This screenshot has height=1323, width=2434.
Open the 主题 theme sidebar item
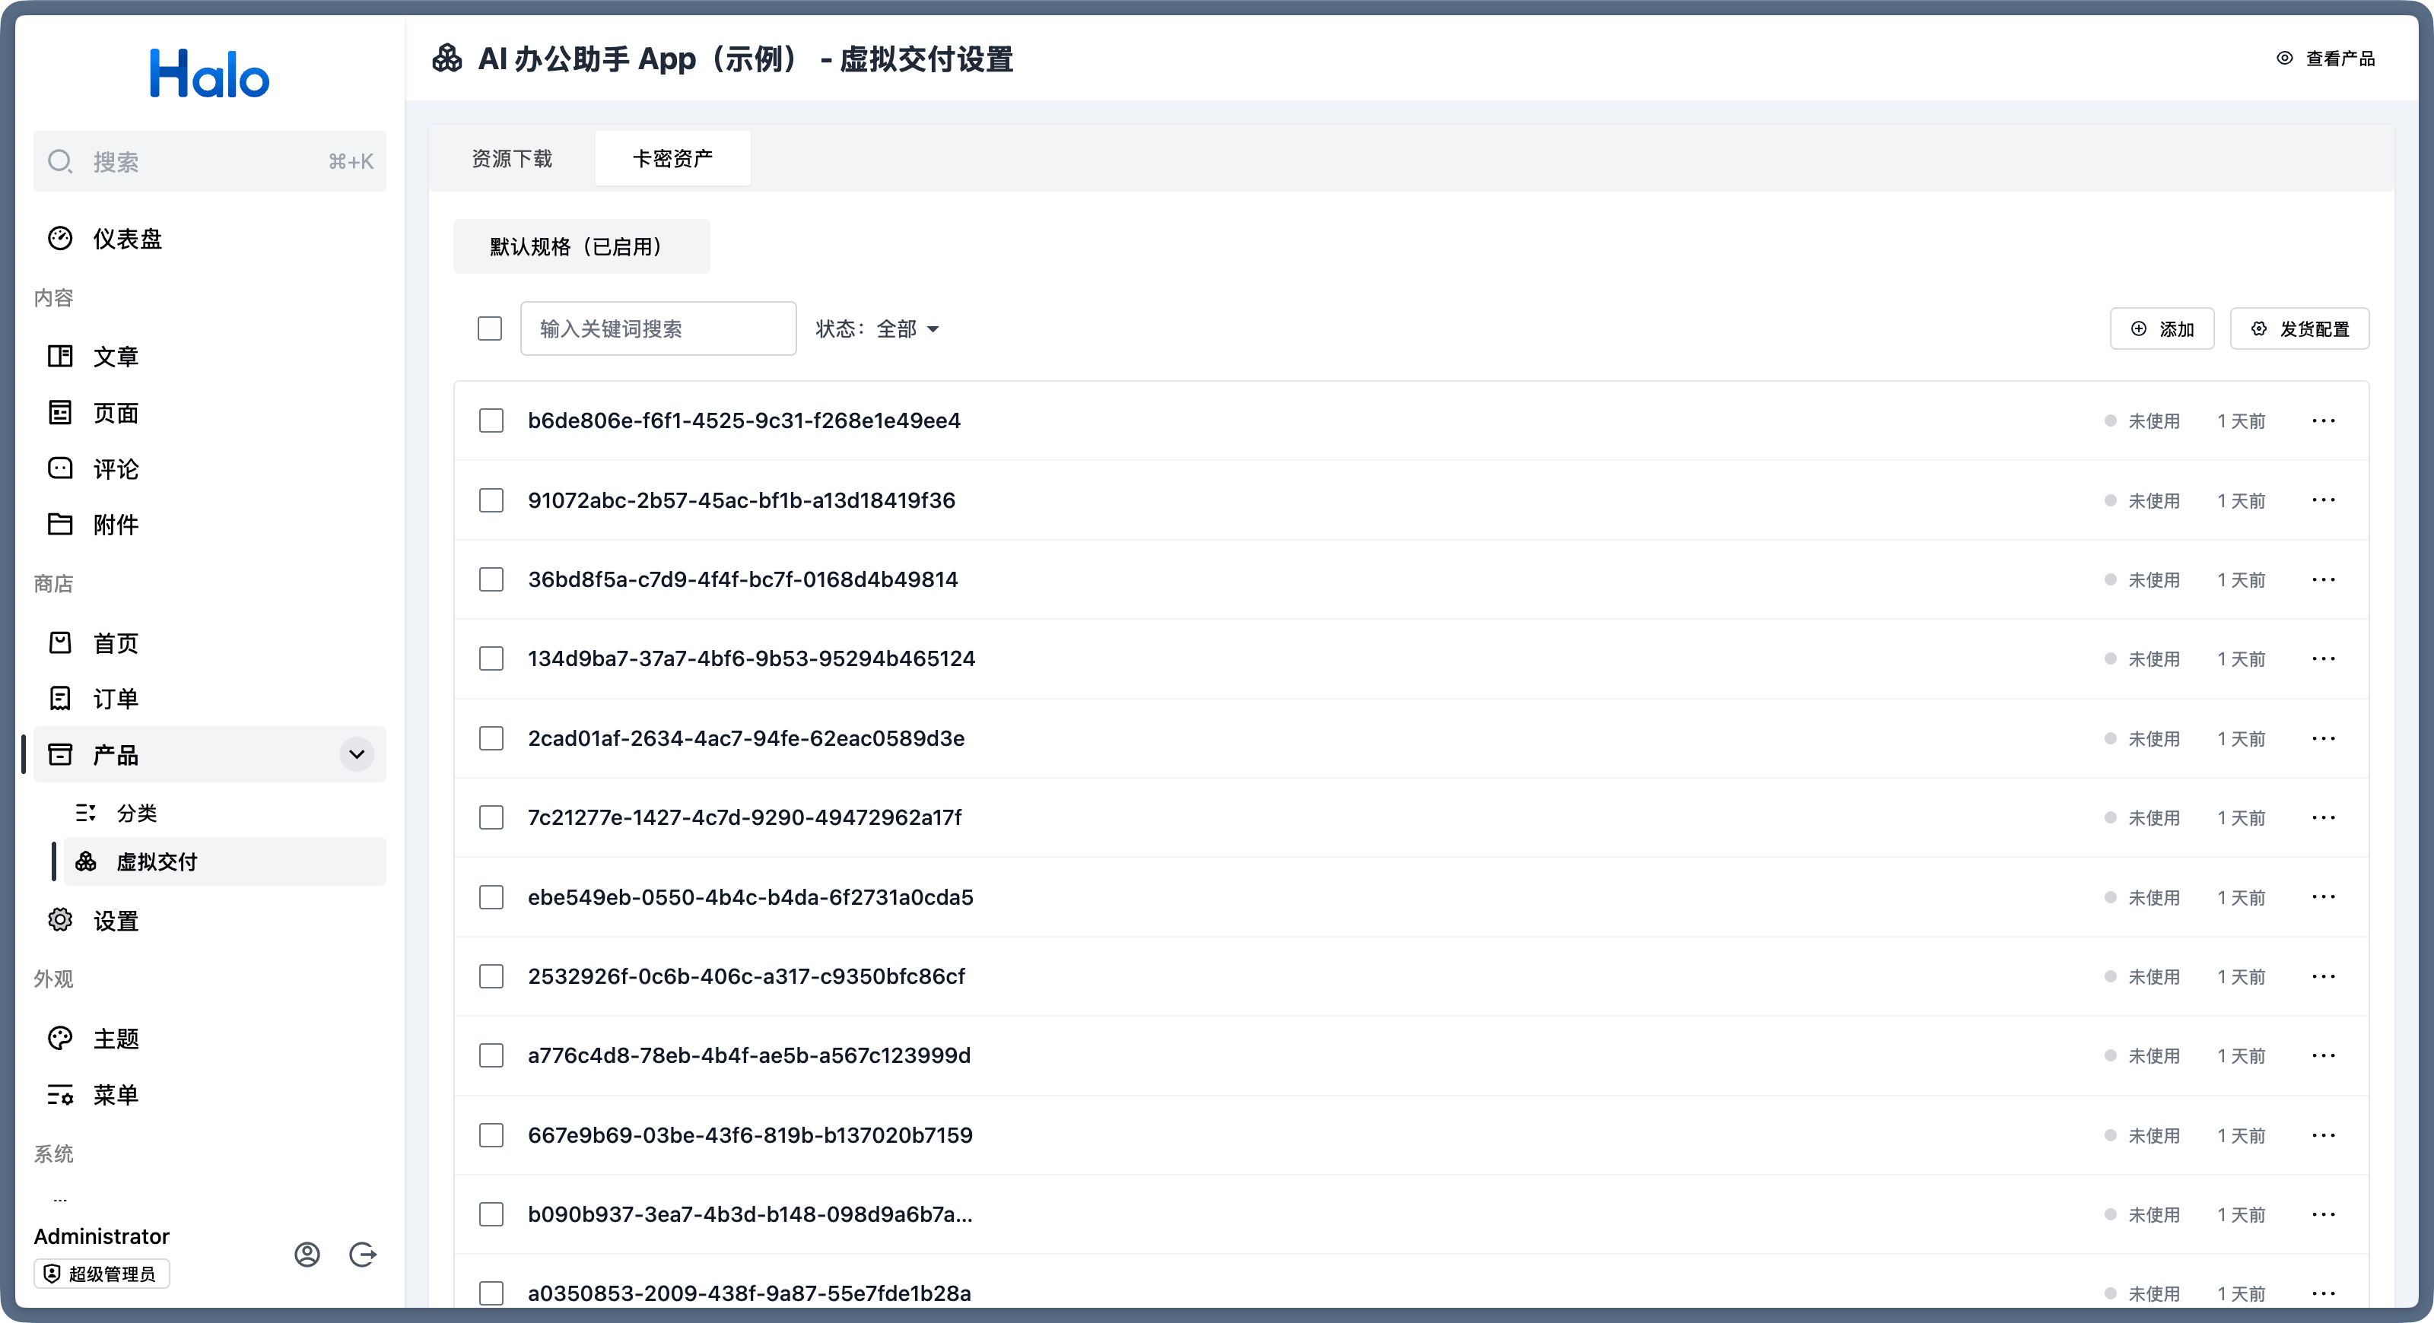116,1039
